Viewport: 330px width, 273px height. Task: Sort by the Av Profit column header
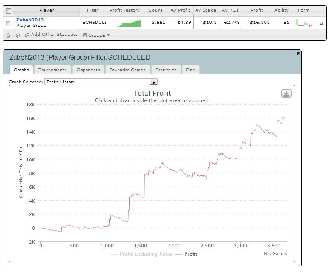(x=180, y=10)
